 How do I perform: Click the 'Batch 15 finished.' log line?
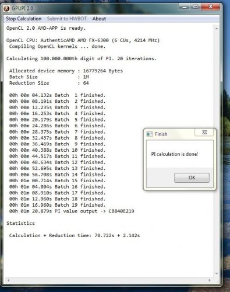[57, 180]
